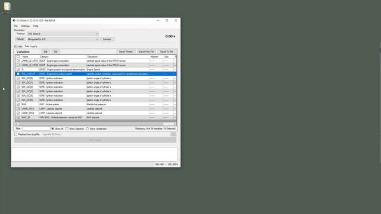Select the Show Unselected radio button
This screenshot has width=381, height=214.
88,128
